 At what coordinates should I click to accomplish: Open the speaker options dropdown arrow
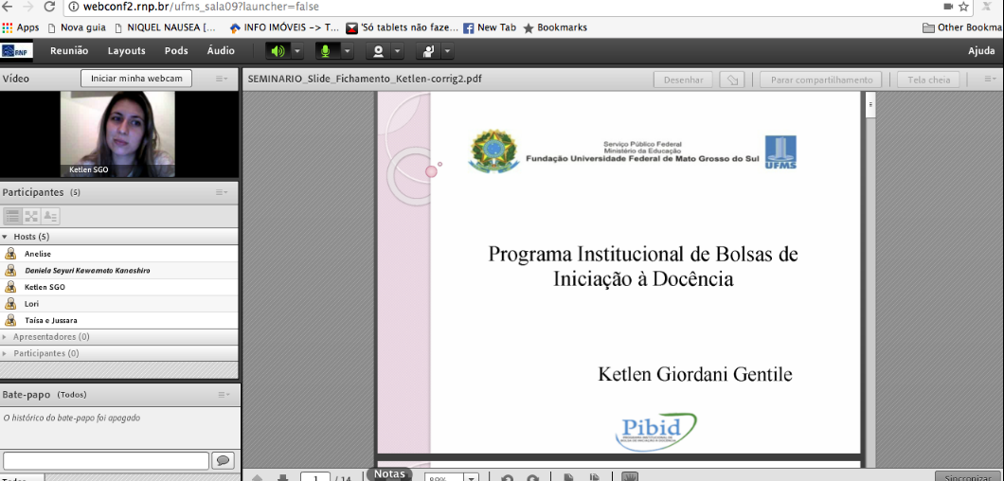(x=297, y=51)
